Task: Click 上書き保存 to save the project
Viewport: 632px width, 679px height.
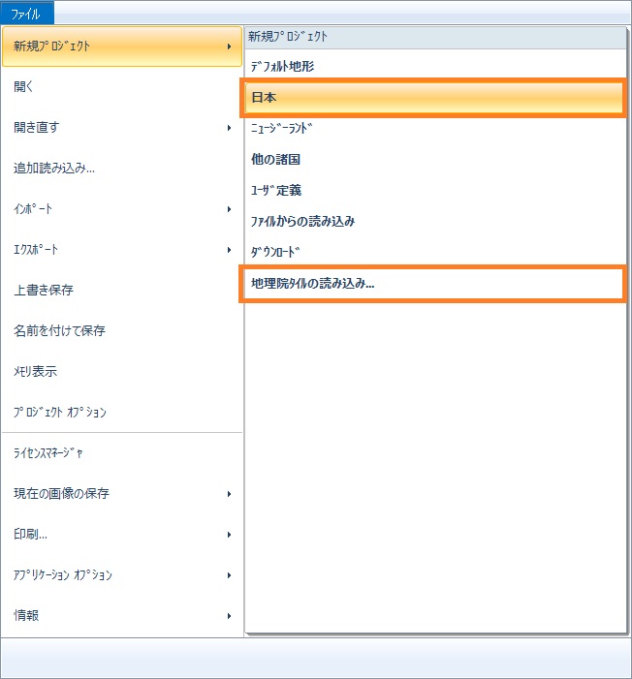Action: point(122,291)
